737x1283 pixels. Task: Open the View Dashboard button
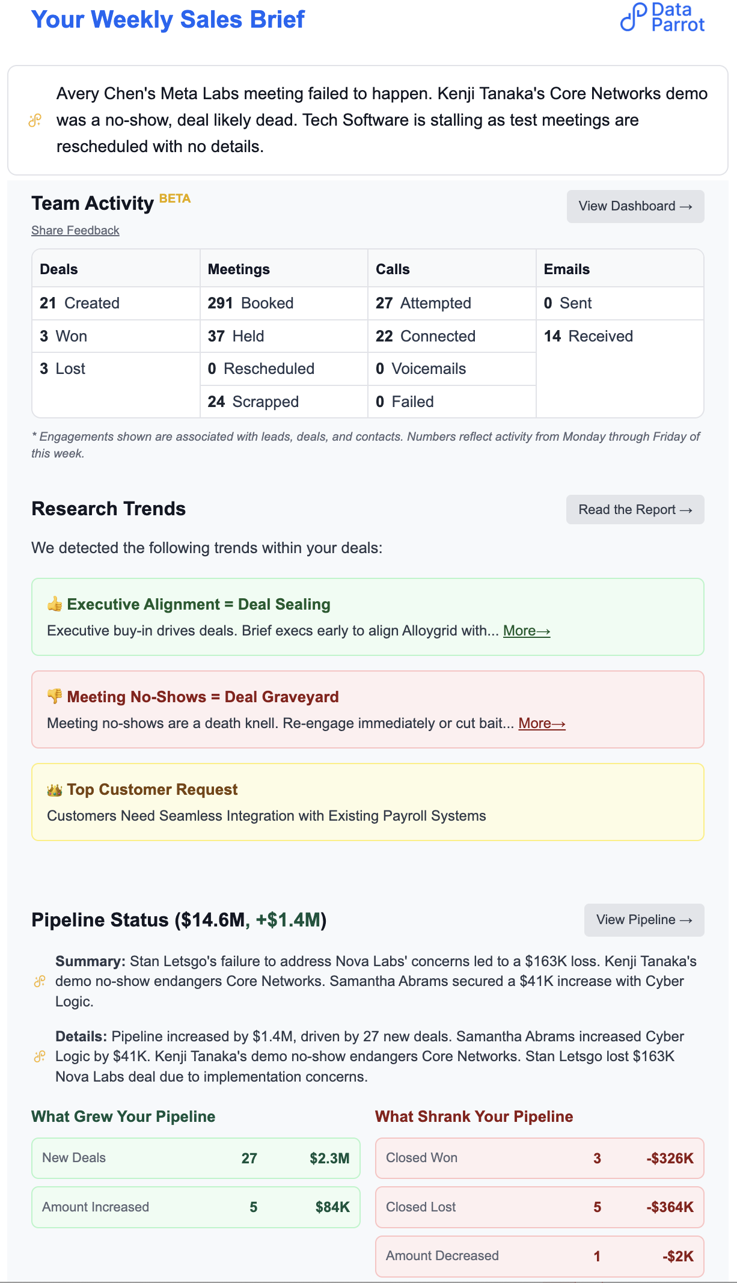[635, 206]
